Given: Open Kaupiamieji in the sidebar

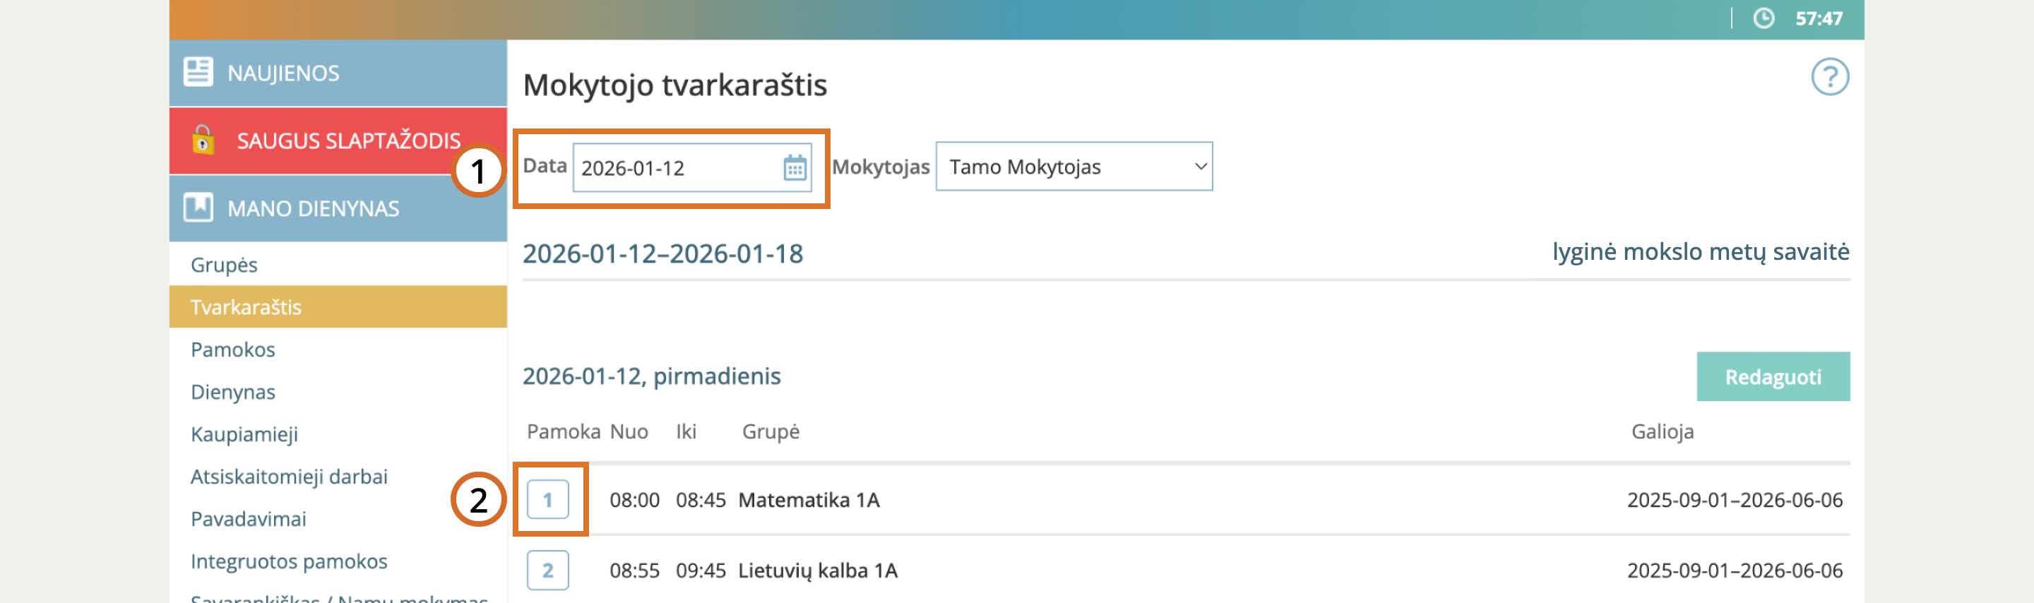Looking at the screenshot, I should click(244, 434).
